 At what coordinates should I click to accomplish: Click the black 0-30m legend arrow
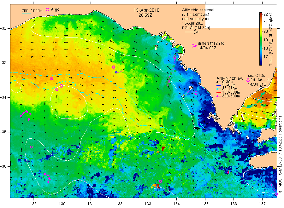pos(219,82)
